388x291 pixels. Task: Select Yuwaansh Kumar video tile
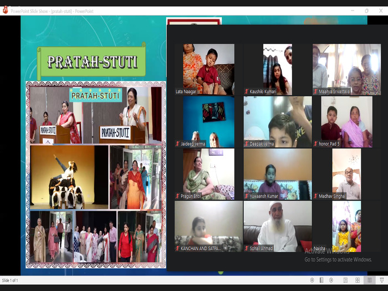278,174
